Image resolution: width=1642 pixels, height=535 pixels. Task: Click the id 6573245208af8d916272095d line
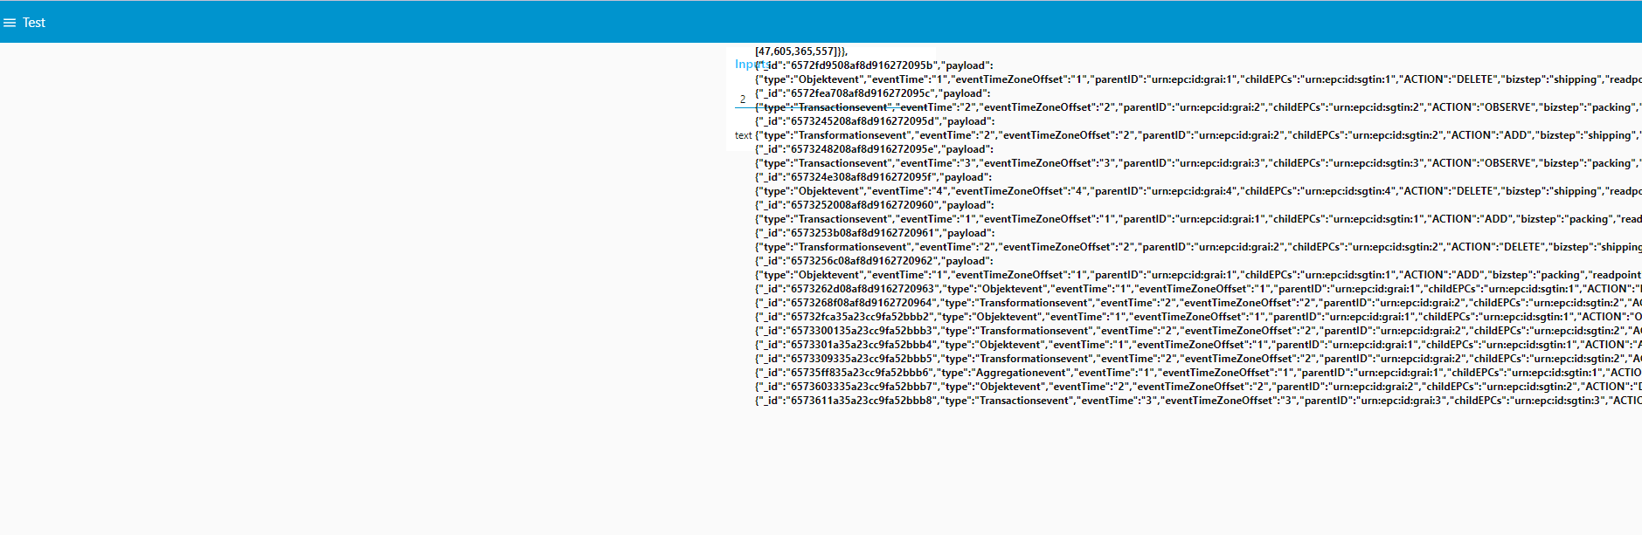pyautogui.click(x=875, y=121)
